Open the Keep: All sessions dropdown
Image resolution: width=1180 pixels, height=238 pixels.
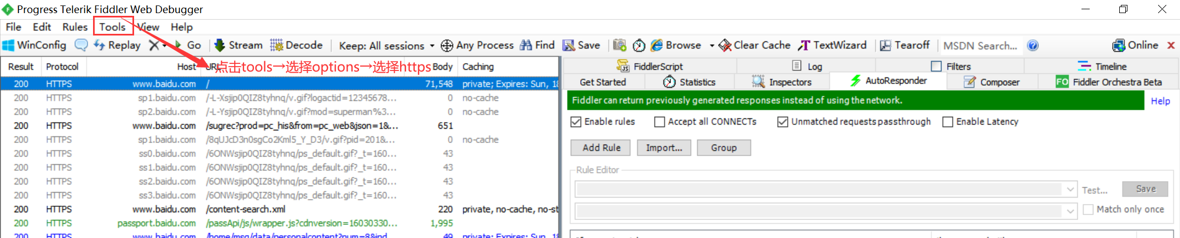click(x=432, y=46)
